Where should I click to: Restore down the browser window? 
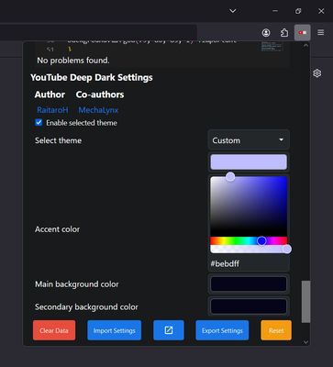coord(298,11)
